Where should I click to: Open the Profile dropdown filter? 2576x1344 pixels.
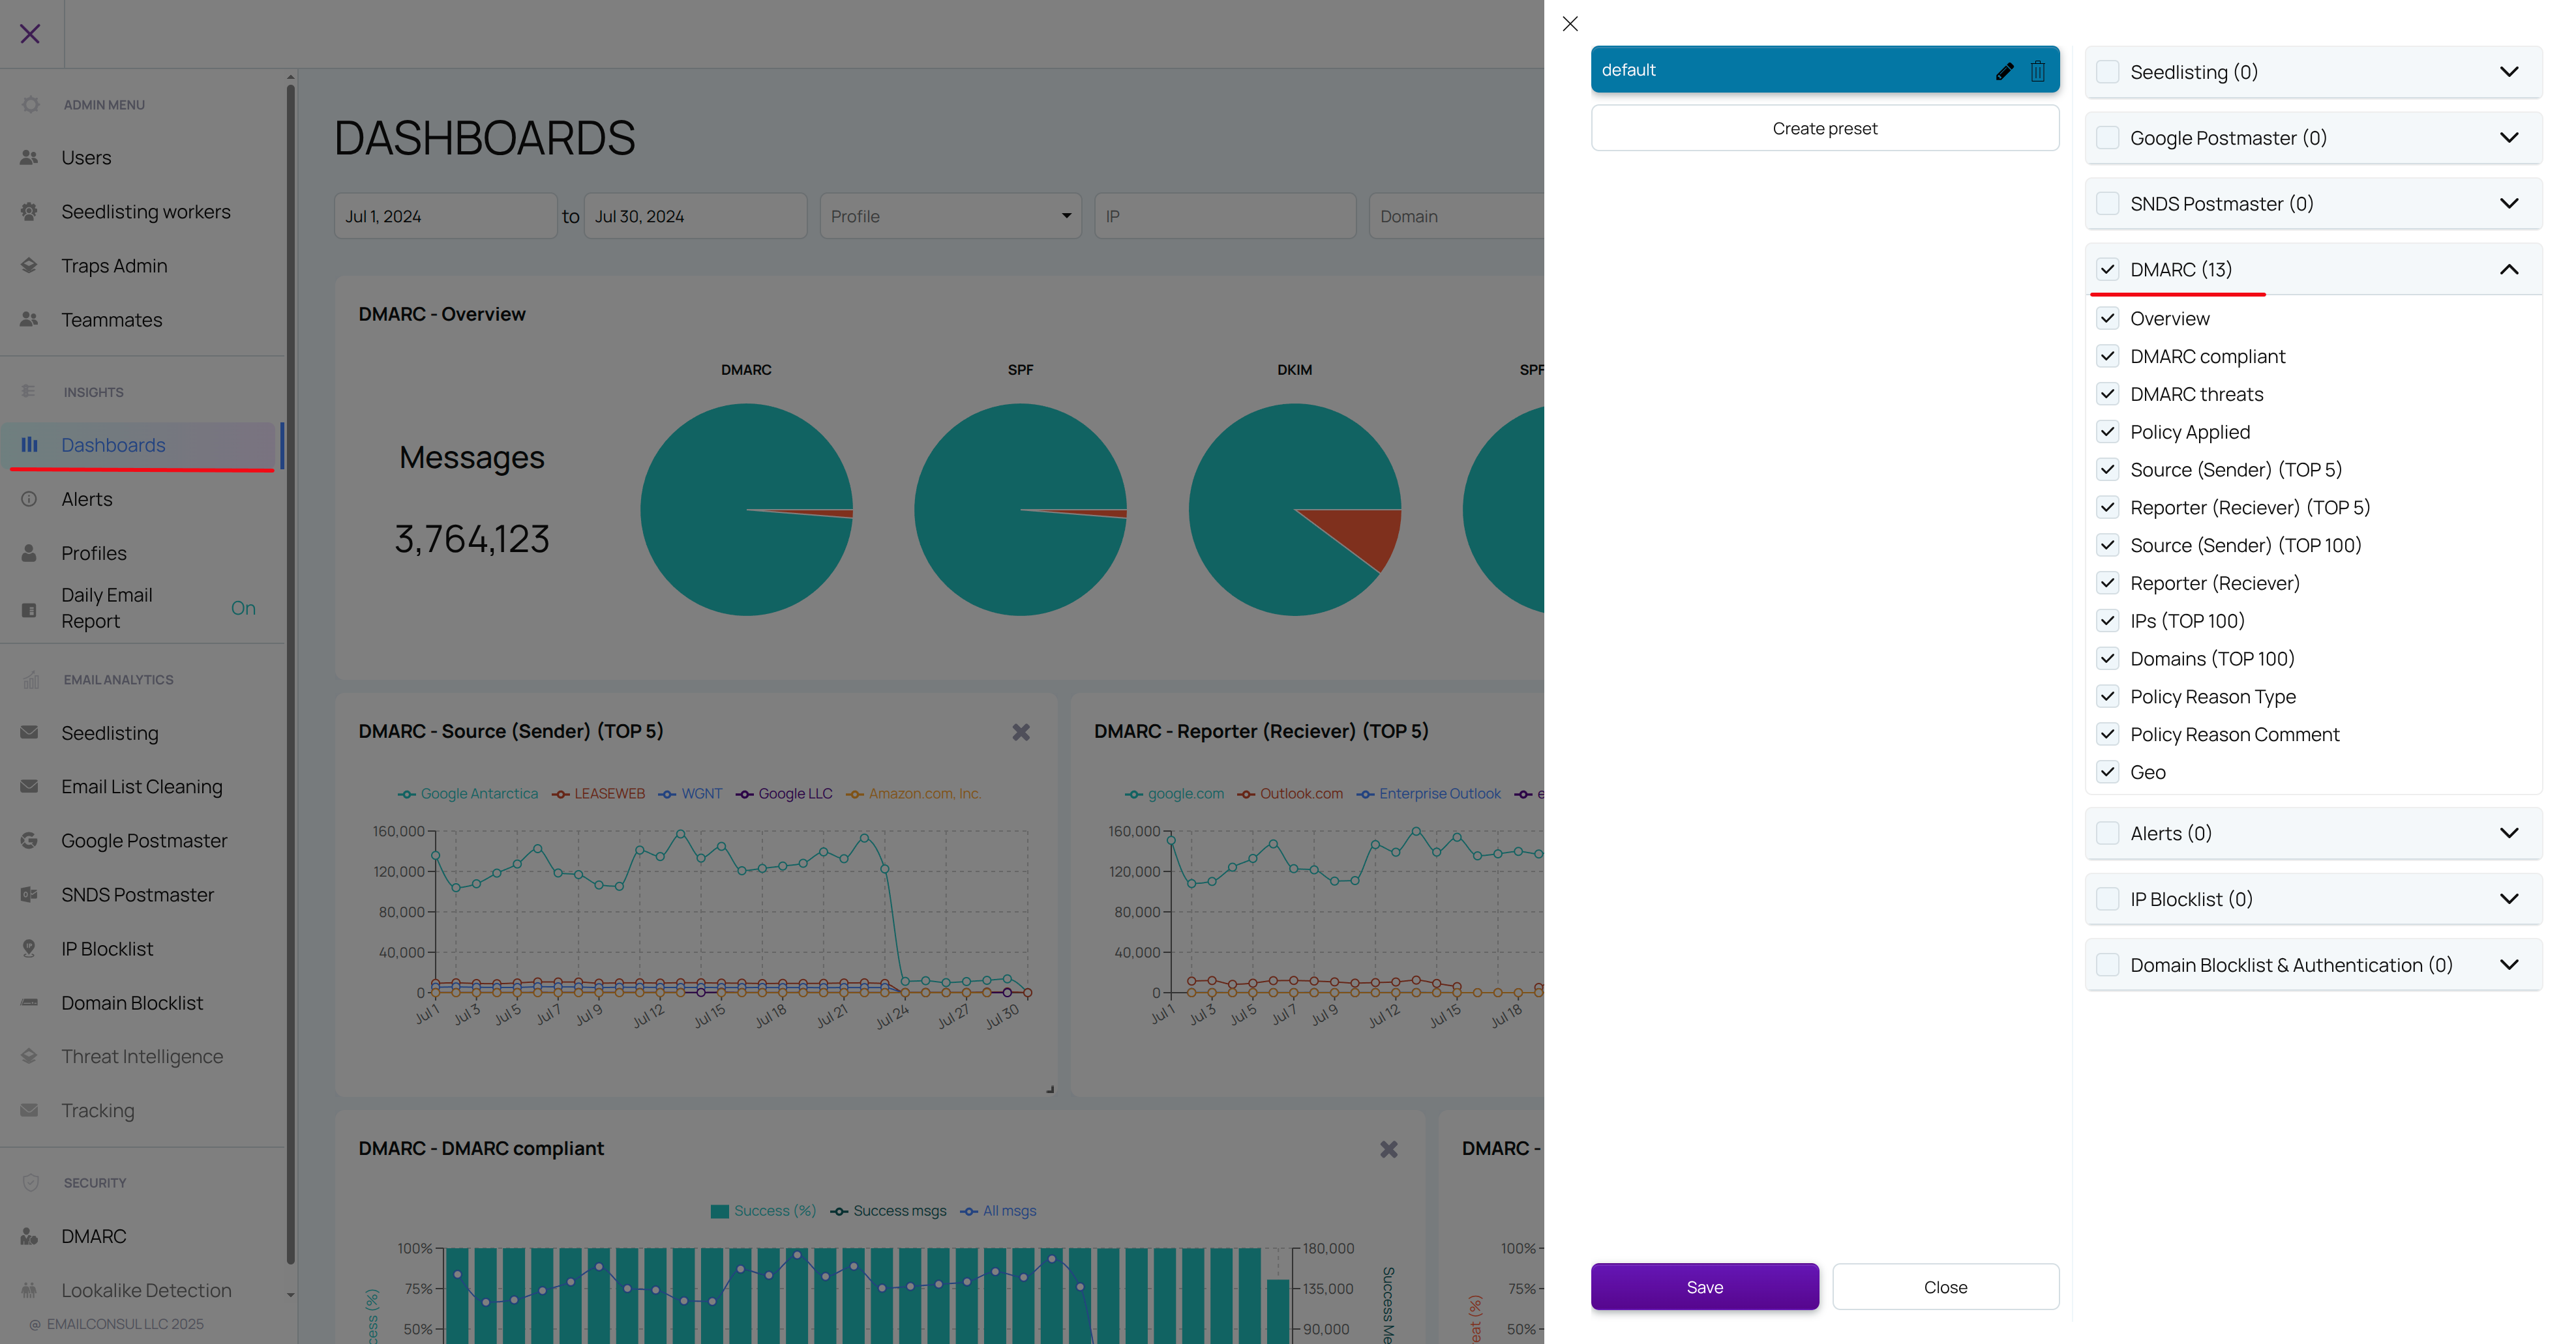(950, 216)
